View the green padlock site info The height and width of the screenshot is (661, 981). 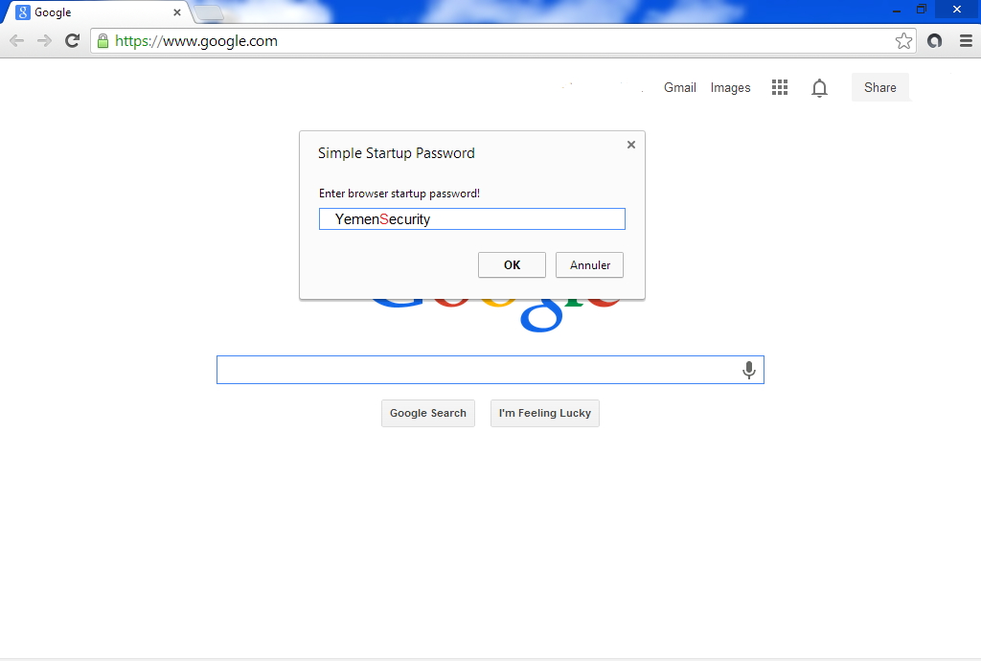point(103,41)
